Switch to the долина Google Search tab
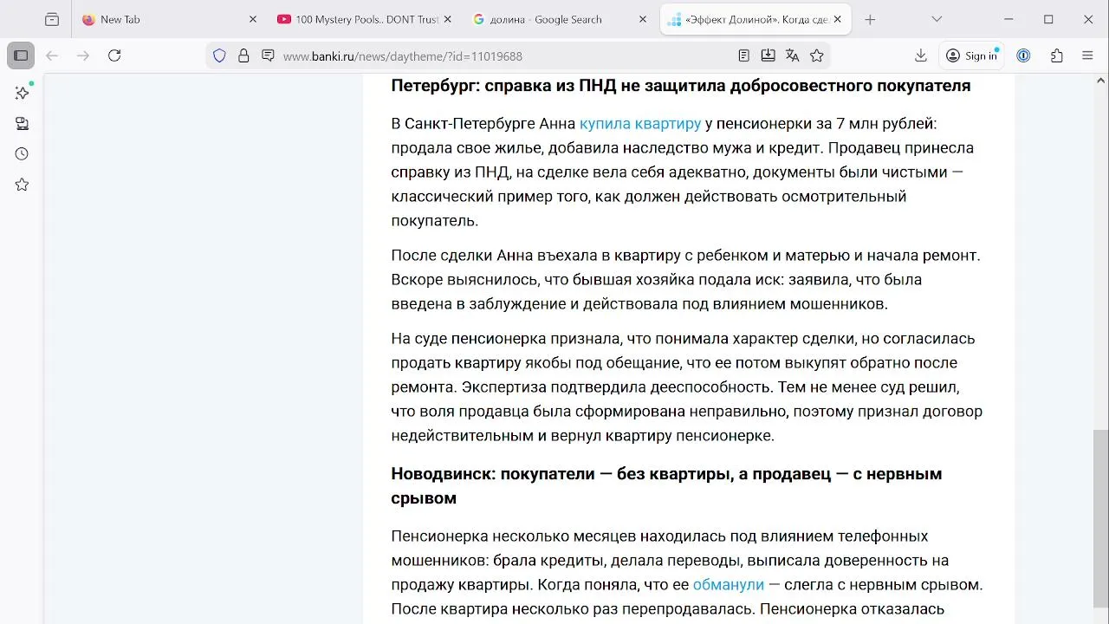The height and width of the screenshot is (624, 1109). coord(561,19)
